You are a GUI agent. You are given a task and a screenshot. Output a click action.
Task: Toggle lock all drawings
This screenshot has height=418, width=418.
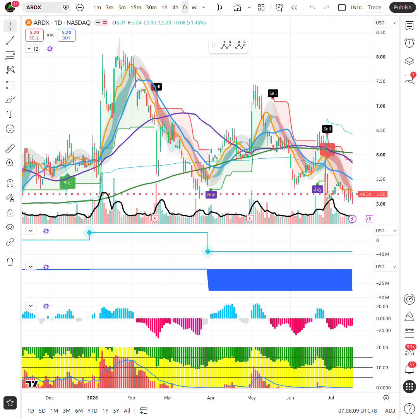[x=10, y=213]
